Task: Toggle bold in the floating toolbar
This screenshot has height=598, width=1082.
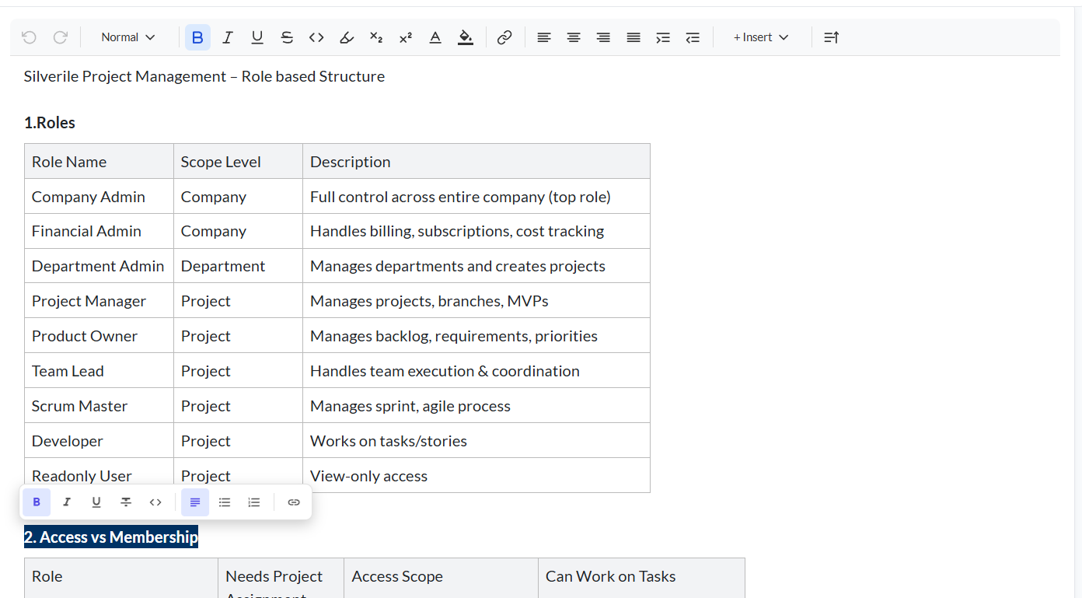Action: point(37,502)
